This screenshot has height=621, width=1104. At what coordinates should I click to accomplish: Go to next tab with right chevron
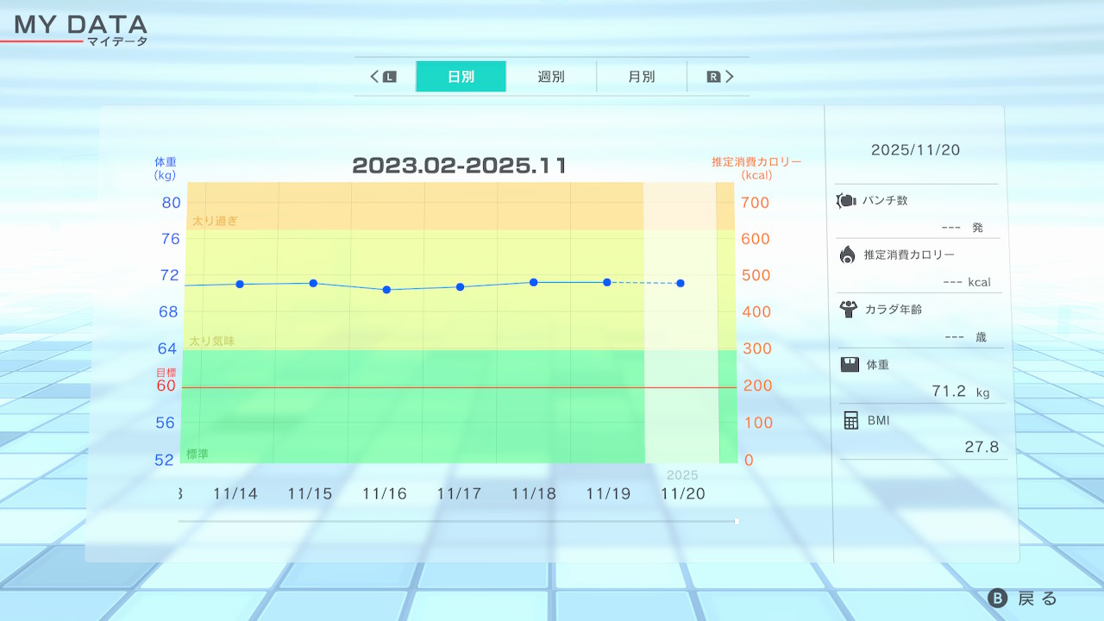pyautogui.click(x=730, y=77)
